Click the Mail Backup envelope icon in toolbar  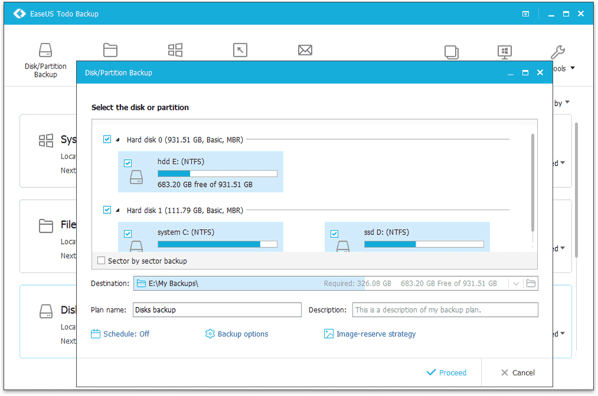click(305, 50)
